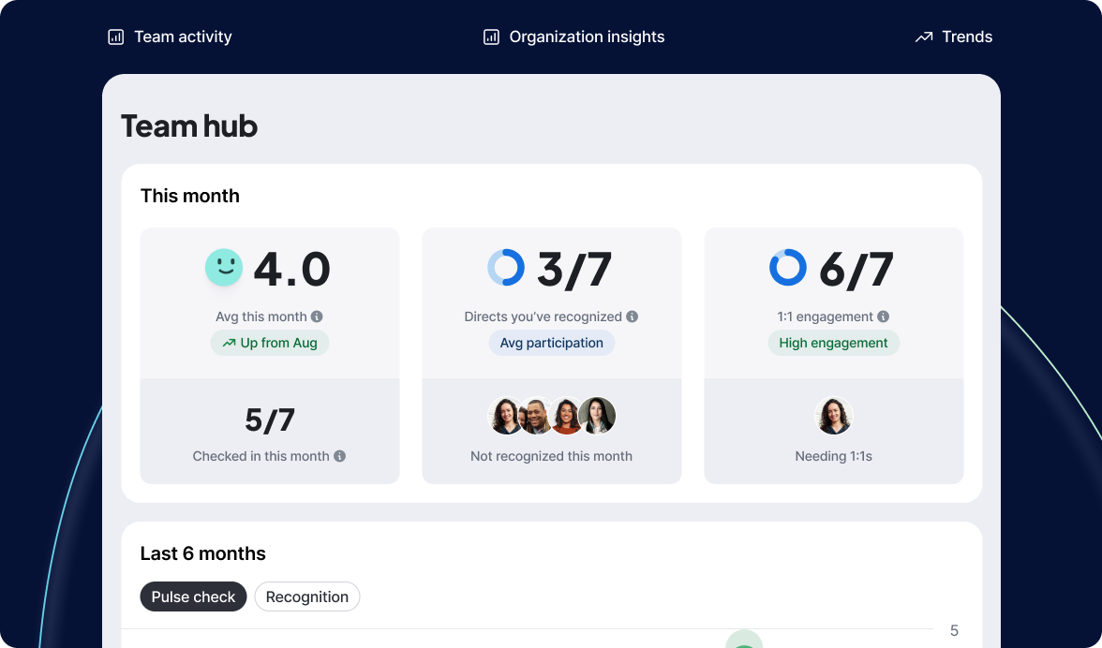The image size is (1102, 648).
Task: Click the Team activity chart icon
Action: pyautogui.click(x=116, y=37)
